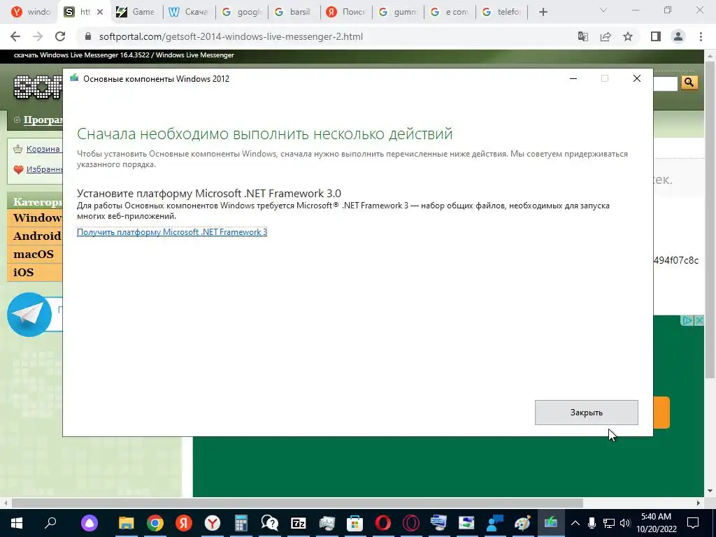Switch to the 'Скача' tab
716x537 pixels.
point(189,12)
